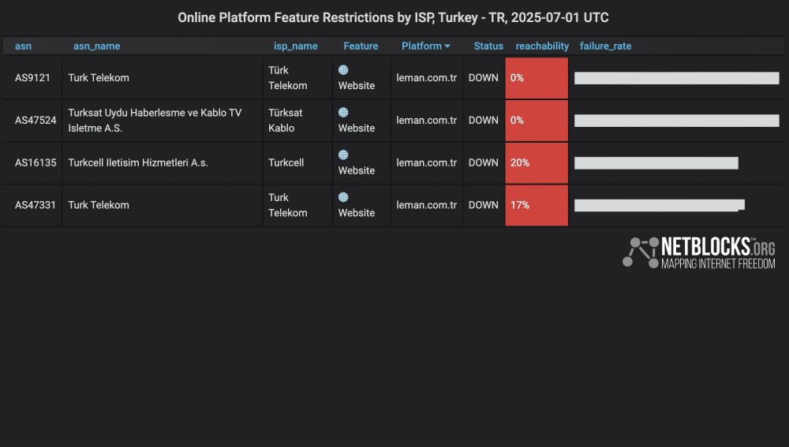This screenshot has width=789, height=447.
Task: Click leman.com.tr in AS9121 row
Action: pyautogui.click(x=426, y=78)
